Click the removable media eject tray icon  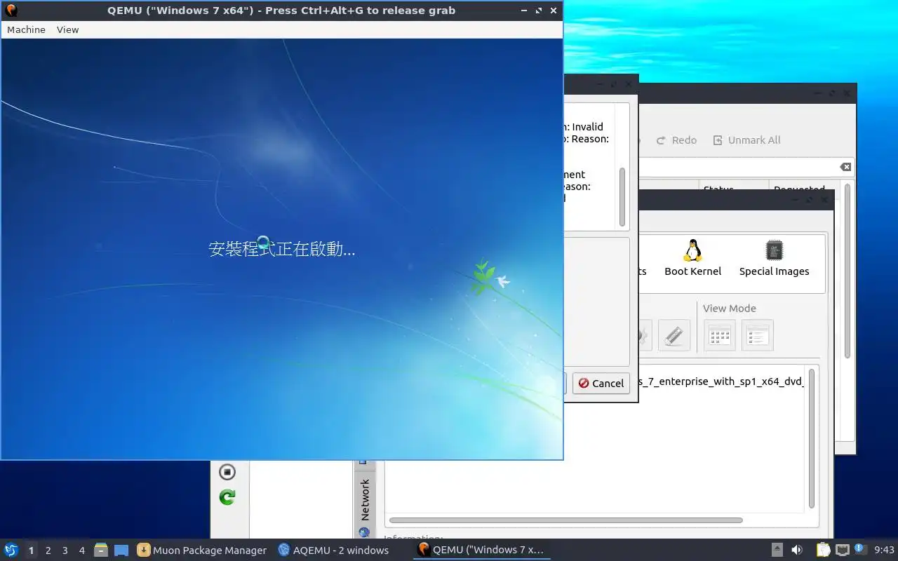(x=777, y=550)
